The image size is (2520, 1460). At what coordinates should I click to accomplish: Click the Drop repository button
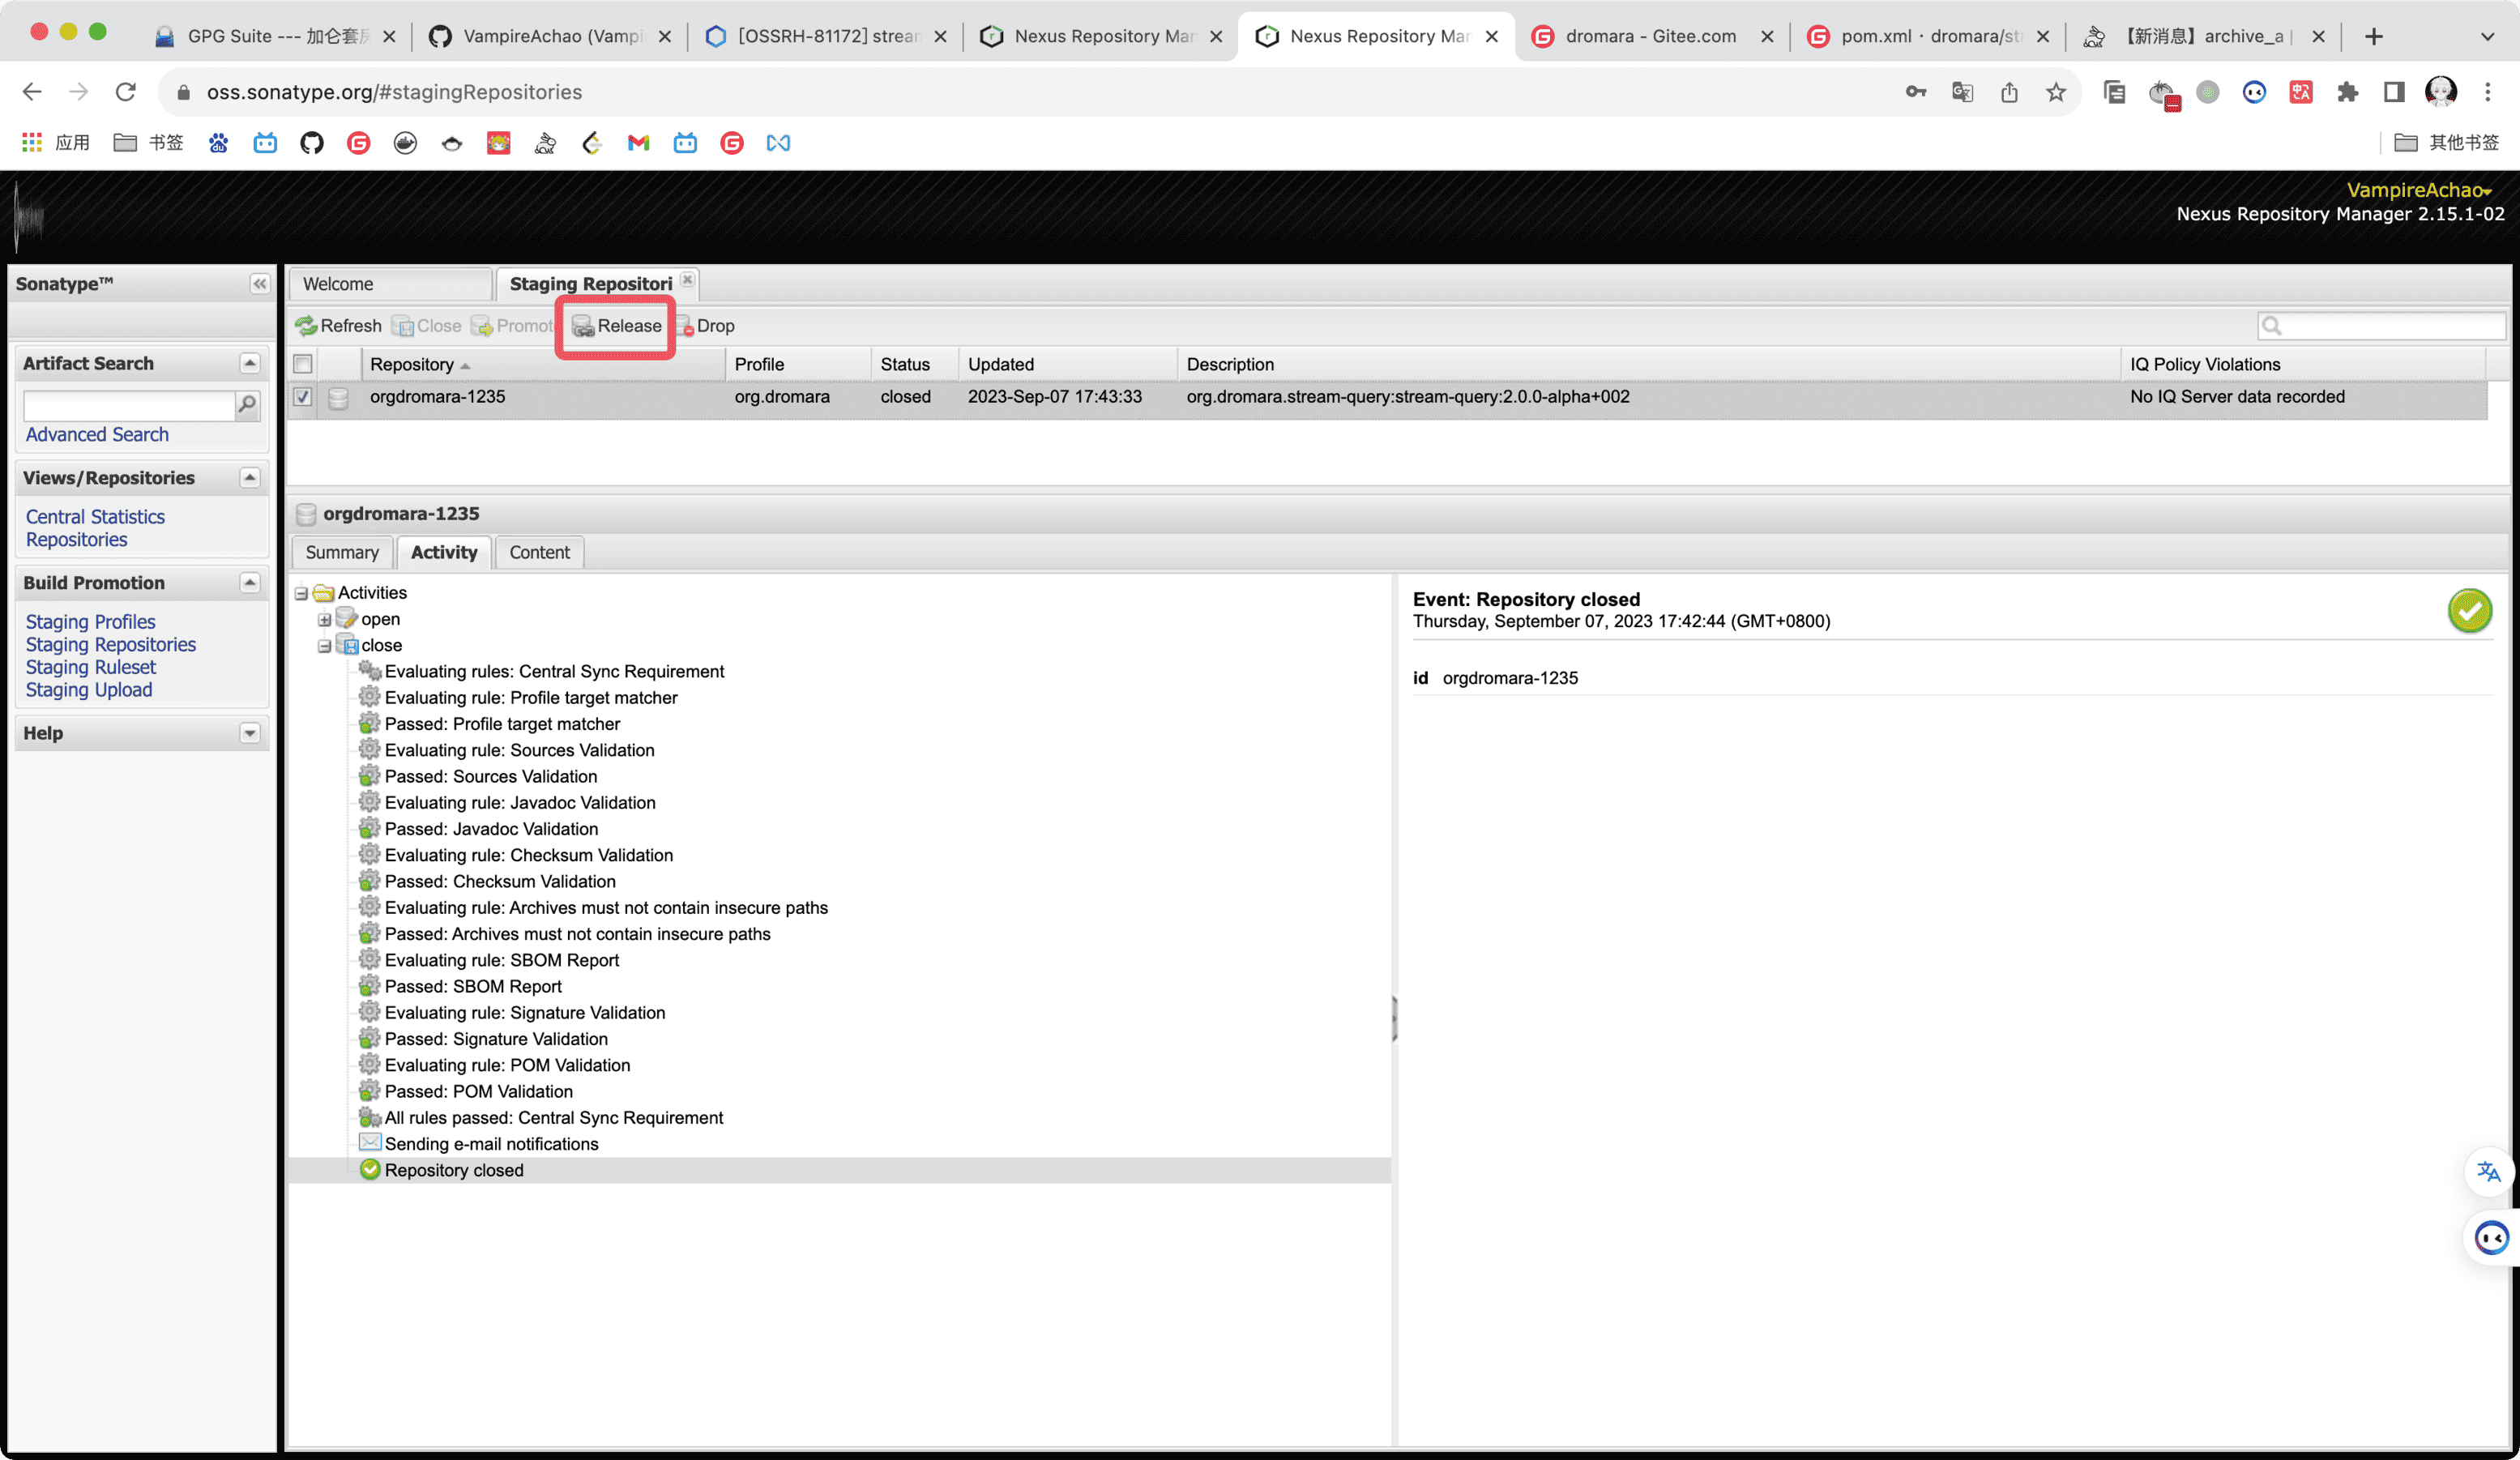pos(706,326)
